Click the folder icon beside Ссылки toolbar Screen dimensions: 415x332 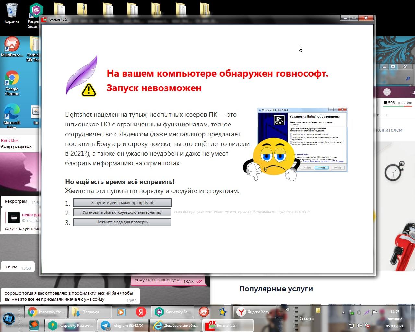[x=318, y=310]
